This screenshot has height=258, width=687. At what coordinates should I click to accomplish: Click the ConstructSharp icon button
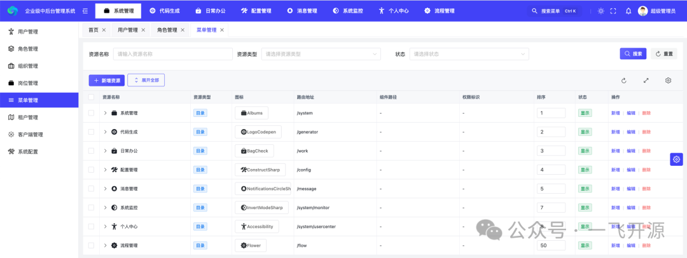pos(260,170)
